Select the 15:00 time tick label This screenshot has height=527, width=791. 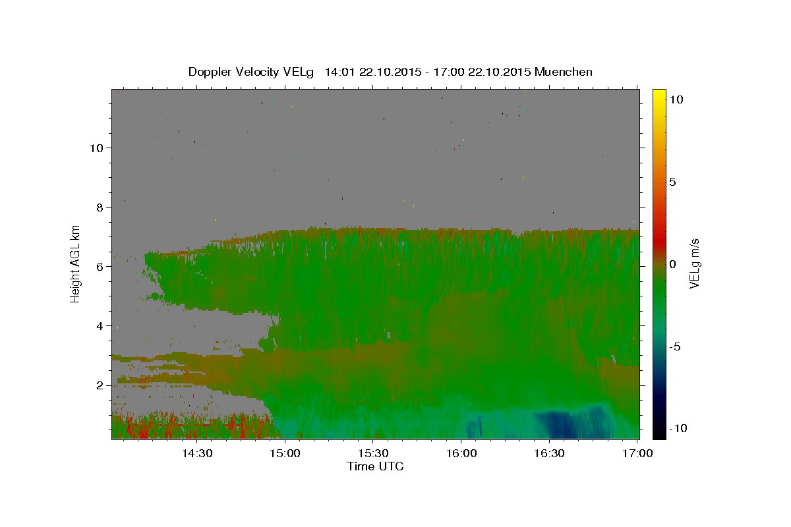click(x=285, y=454)
